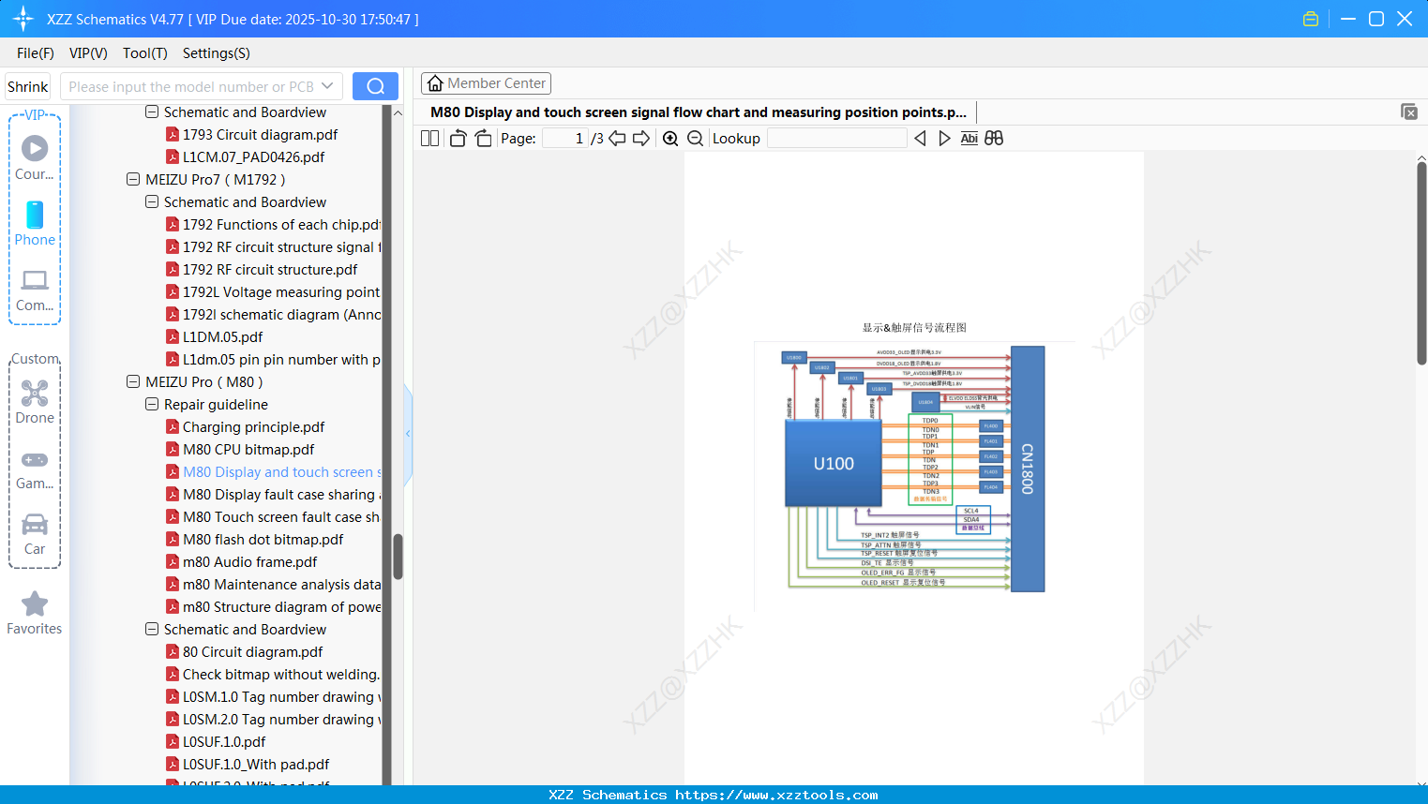This screenshot has height=804, width=1428.
Task: Open the Drone category
Action: [35, 401]
